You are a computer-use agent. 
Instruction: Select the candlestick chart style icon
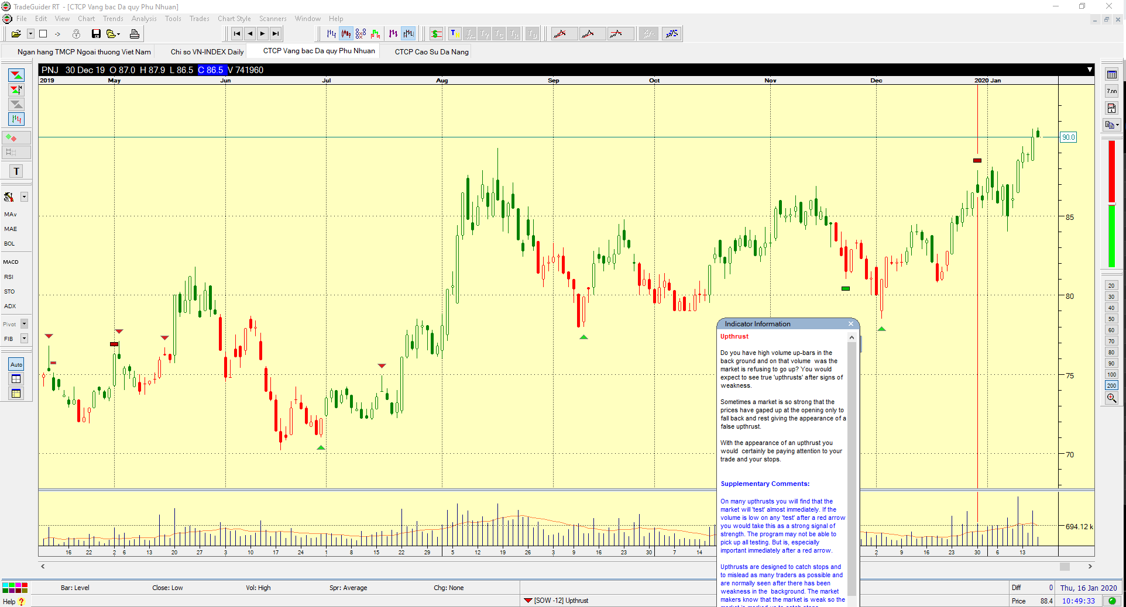click(346, 34)
